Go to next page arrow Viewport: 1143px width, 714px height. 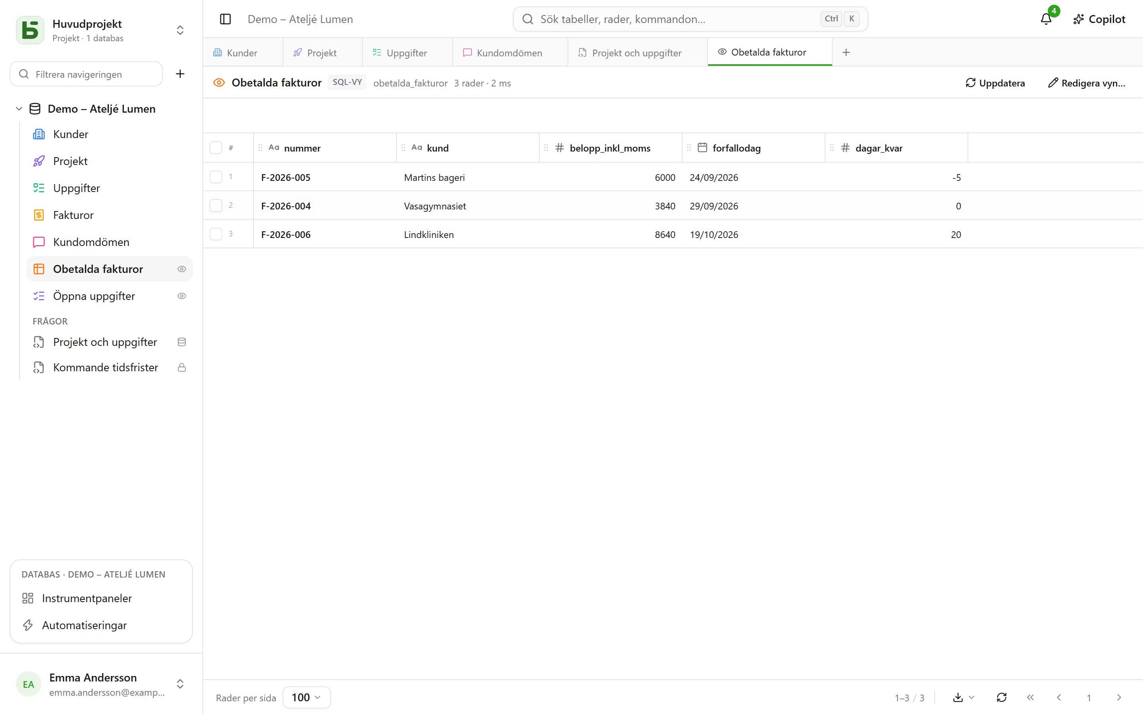click(x=1119, y=697)
